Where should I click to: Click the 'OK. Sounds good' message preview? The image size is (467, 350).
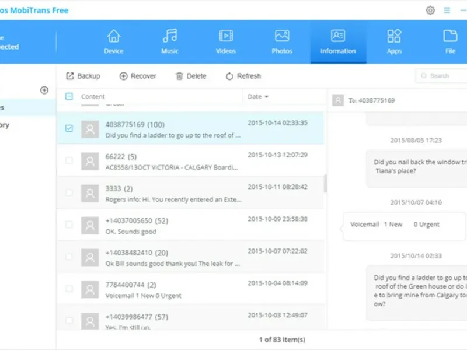tap(131, 232)
